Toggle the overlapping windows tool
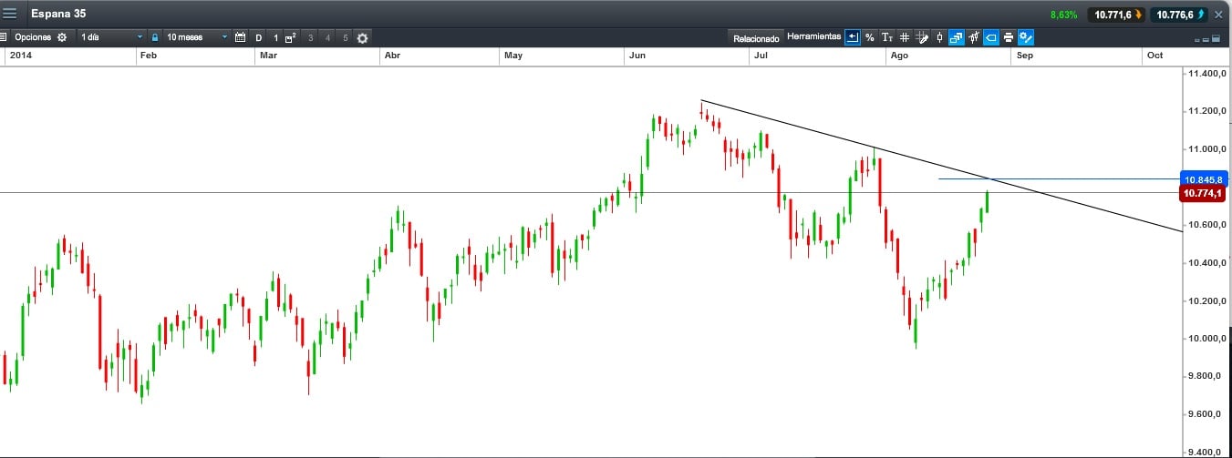Screen dimensions: 1232x458 click(957, 37)
